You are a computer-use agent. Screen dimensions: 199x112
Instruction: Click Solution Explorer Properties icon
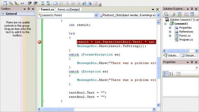(166, 14)
